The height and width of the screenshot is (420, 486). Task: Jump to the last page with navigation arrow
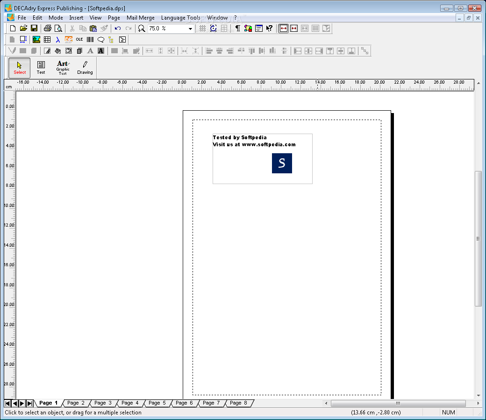29,403
